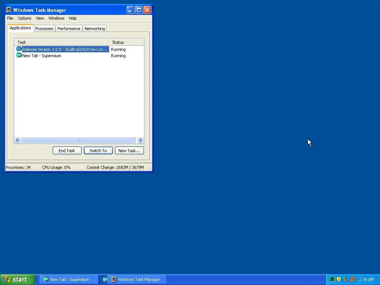
Task: Select the 'Release Version 3.0.5' task row
Action: (79, 49)
